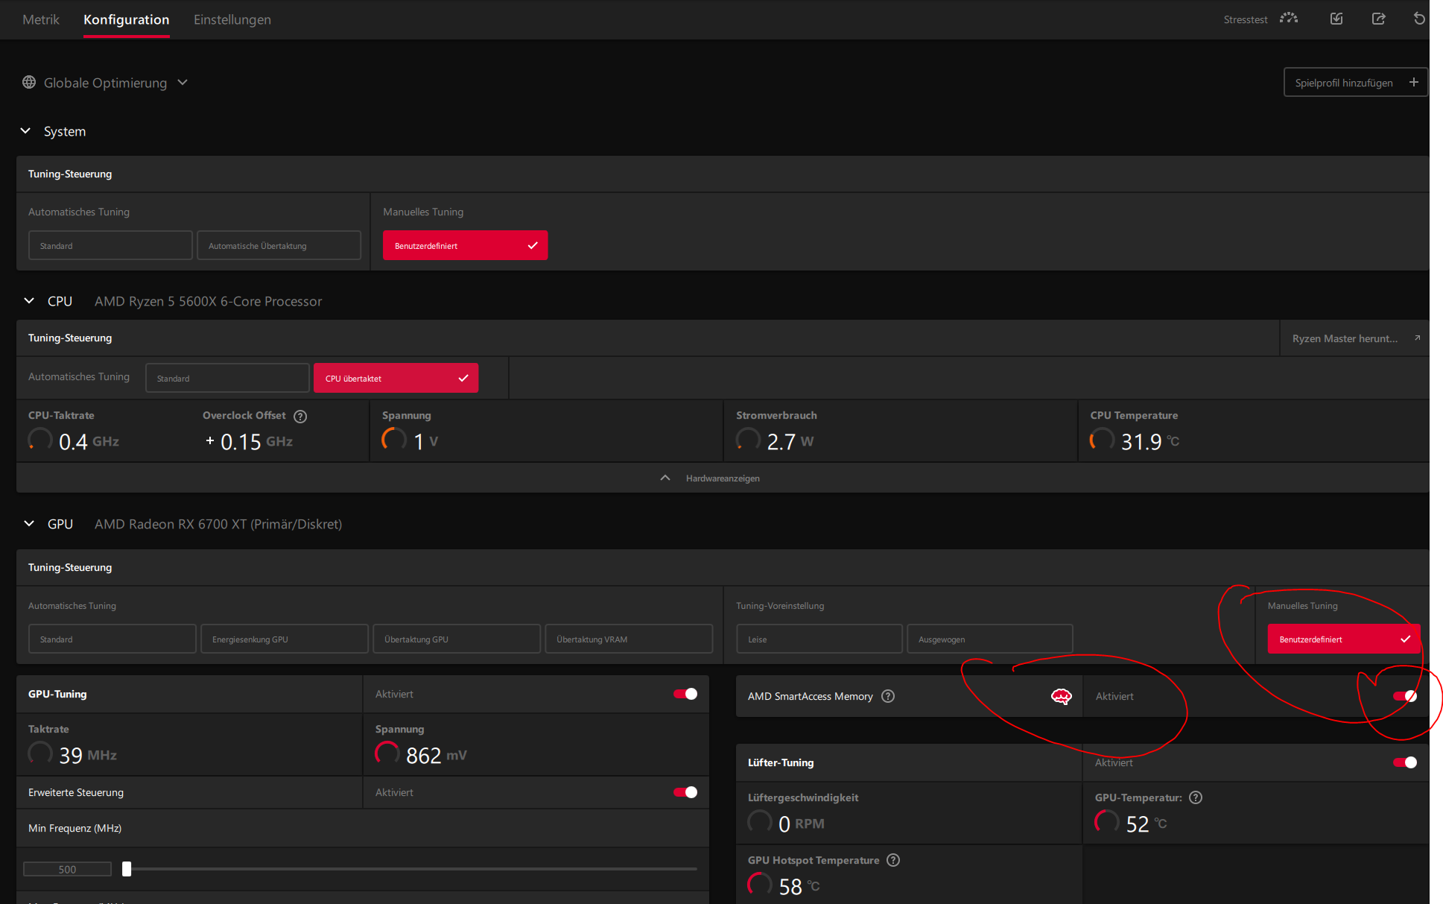Collapse Hardwareanzeigen panel arrow
The width and height of the screenshot is (1443, 904).
click(x=665, y=478)
